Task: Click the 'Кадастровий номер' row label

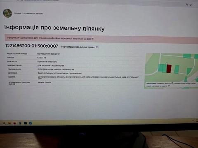Action: pyautogui.click(x=17, y=53)
